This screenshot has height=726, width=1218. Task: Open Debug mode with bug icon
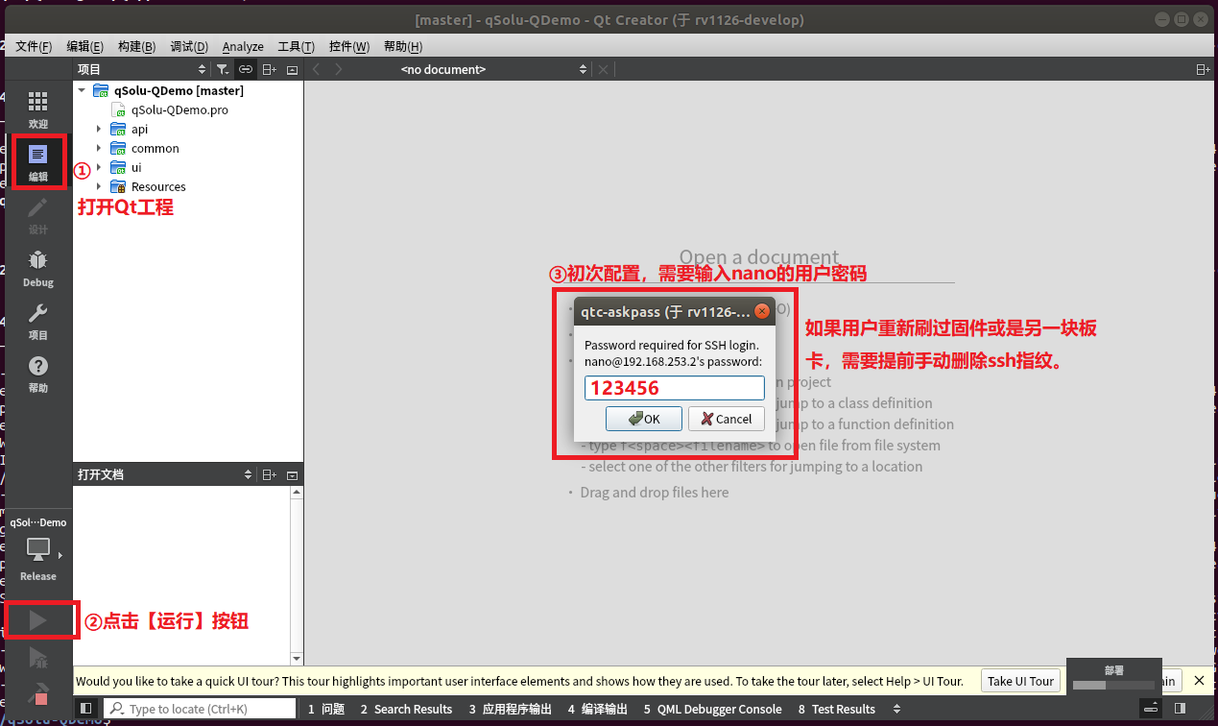[37, 268]
